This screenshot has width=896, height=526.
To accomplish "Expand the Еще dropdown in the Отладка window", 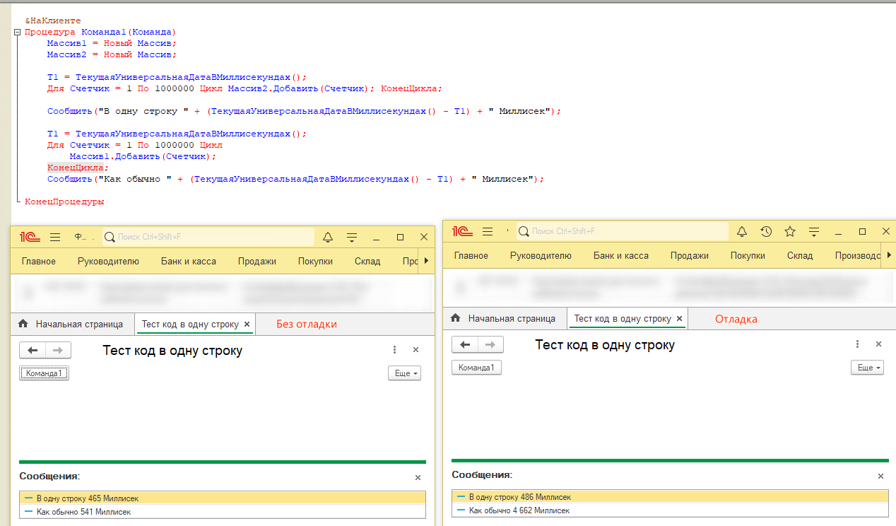I will click(x=868, y=368).
